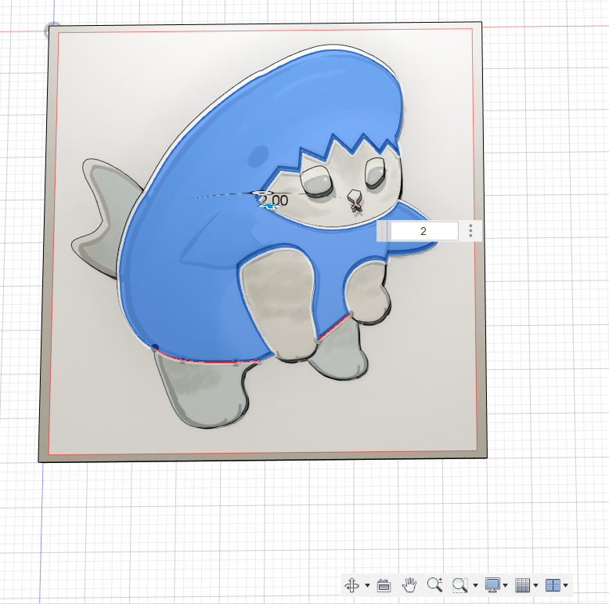Activate the Pan hand tool
609x604 pixels.
point(409,584)
